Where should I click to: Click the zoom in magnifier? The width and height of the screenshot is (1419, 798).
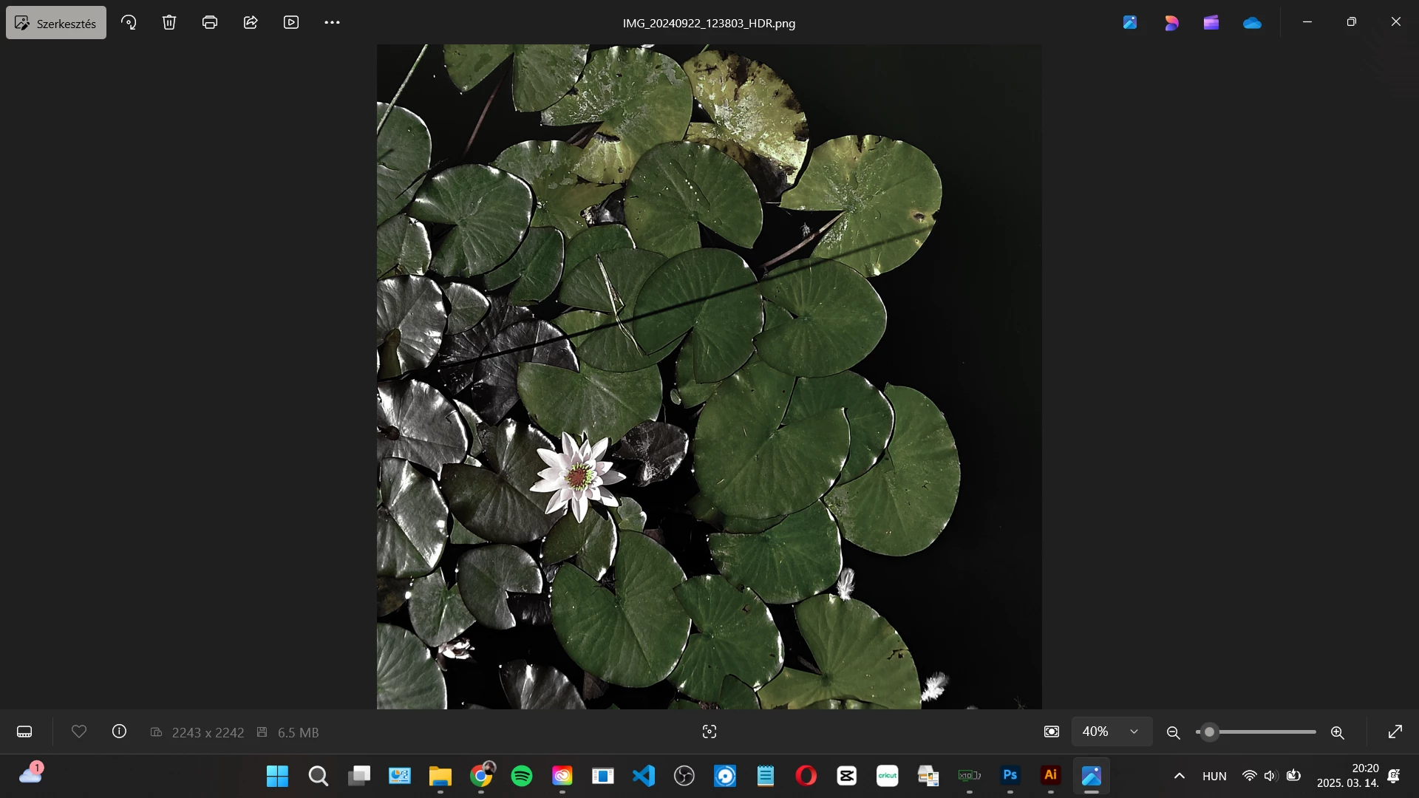click(1337, 732)
